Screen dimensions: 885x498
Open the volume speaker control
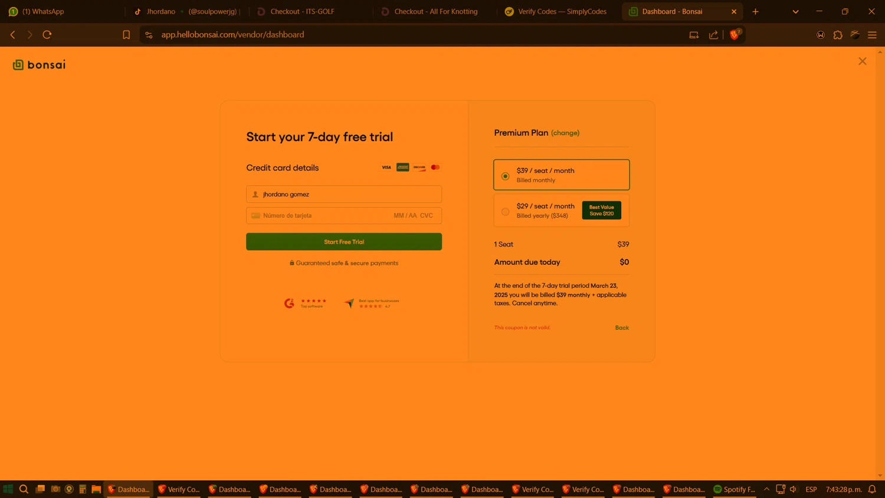tap(794, 489)
